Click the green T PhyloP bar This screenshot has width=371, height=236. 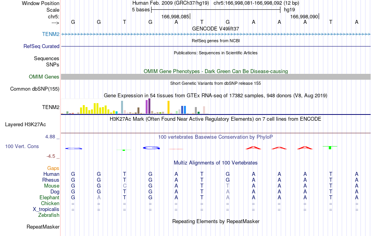click(x=330, y=147)
